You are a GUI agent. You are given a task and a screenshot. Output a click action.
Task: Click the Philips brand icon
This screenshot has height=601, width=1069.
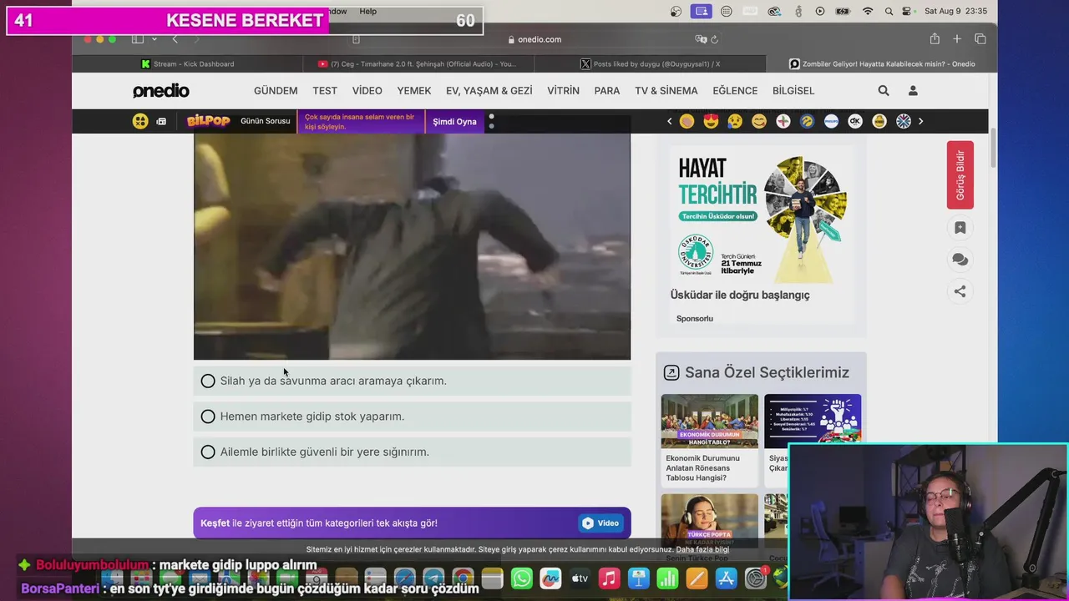[x=831, y=121]
